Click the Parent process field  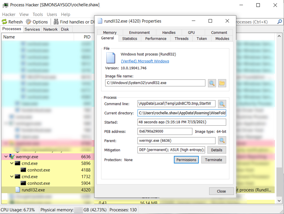point(177,140)
